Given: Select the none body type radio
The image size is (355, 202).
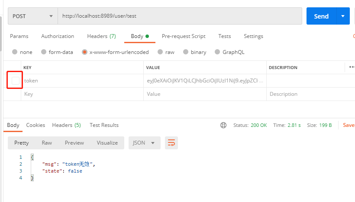Looking at the screenshot, I should [15, 52].
